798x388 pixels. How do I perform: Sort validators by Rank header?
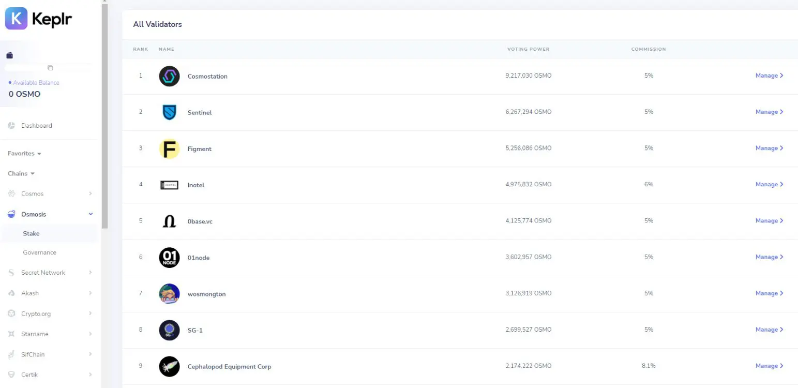coord(141,49)
